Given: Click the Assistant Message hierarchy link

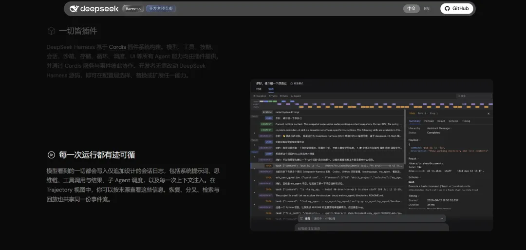Looking at the screenshot, I should (439, 128).
